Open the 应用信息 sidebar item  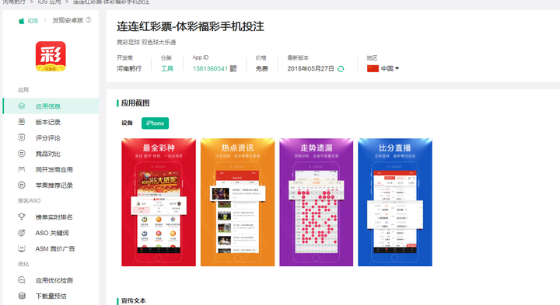click(51, 106)
